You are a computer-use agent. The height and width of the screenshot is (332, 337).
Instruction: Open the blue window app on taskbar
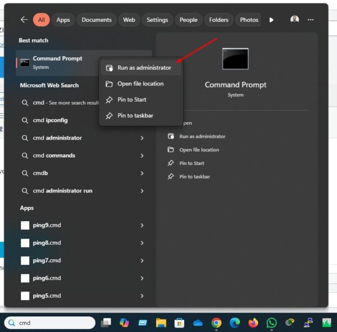(x=143, y=323)
